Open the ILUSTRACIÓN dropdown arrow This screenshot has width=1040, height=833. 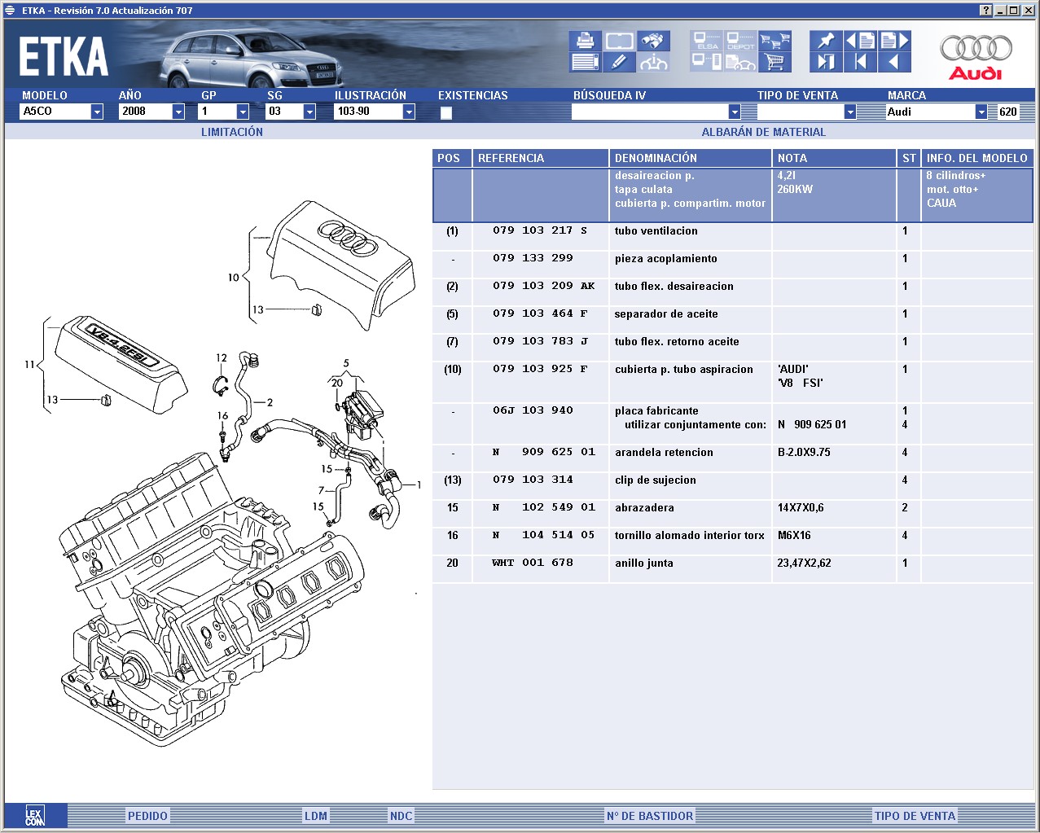pyautogui.click(x=409, y=112)
